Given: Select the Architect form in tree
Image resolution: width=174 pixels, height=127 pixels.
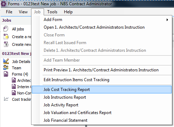Looking at the screenshot, I should 24,80.
